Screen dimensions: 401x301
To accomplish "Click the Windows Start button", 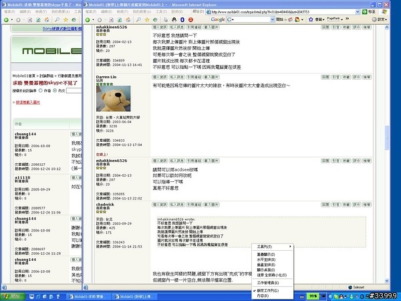I will click(x=13, y=296).
